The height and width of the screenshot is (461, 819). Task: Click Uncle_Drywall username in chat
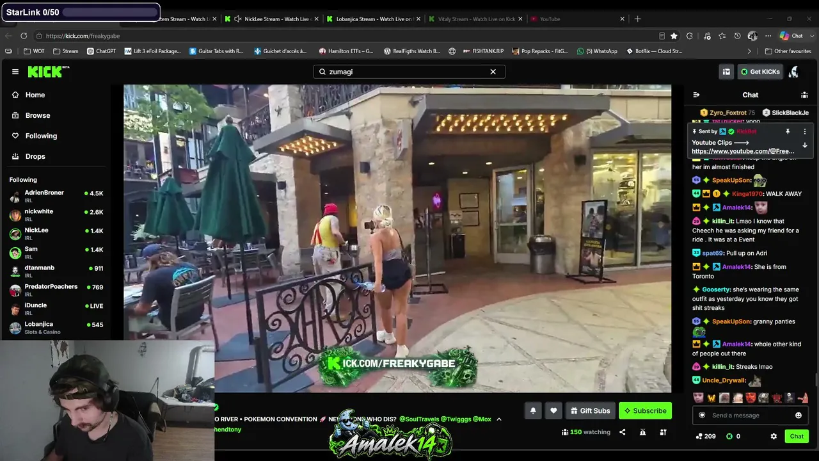(724, 380)
